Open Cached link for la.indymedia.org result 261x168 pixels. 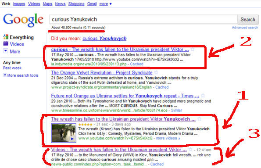pyautogui.click(x=136, y=64)
